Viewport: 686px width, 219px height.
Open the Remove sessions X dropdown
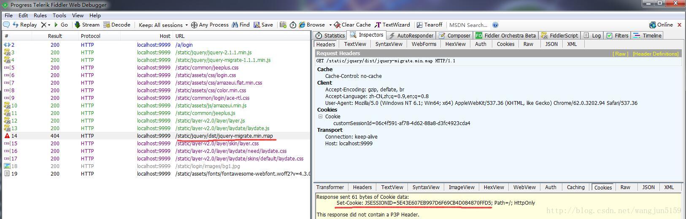coord(46,25)
